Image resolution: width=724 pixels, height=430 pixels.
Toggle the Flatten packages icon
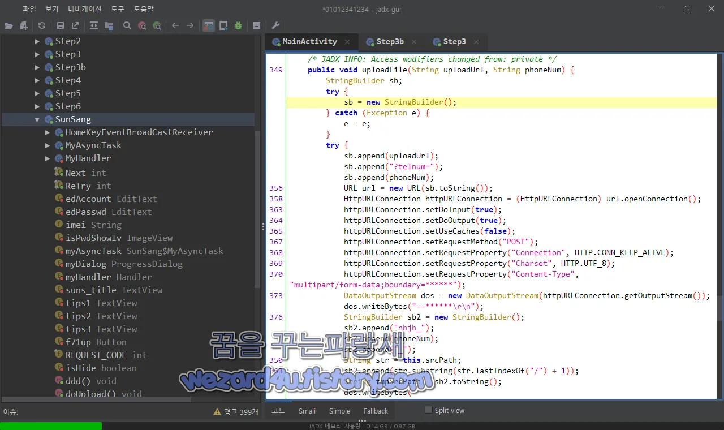click(x=109, y=25)
